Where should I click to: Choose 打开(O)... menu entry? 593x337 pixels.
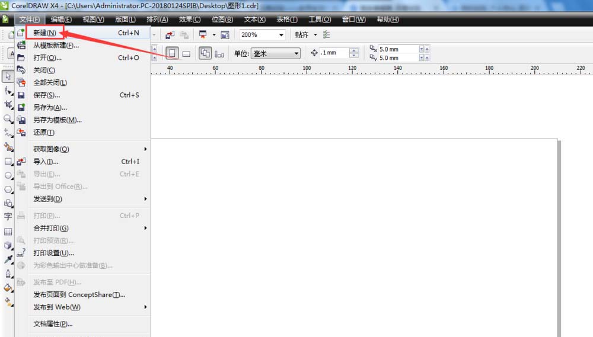pyautogui.click(x=82, y=58)
